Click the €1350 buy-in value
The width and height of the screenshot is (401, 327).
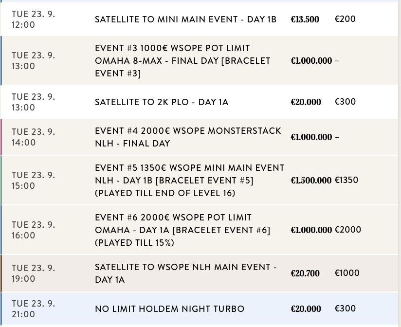point(346,181)
